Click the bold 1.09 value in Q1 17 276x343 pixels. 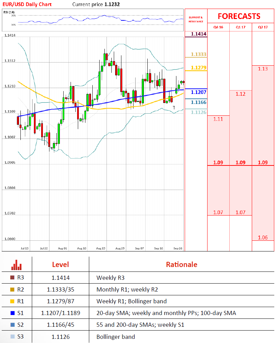point(240,163)
